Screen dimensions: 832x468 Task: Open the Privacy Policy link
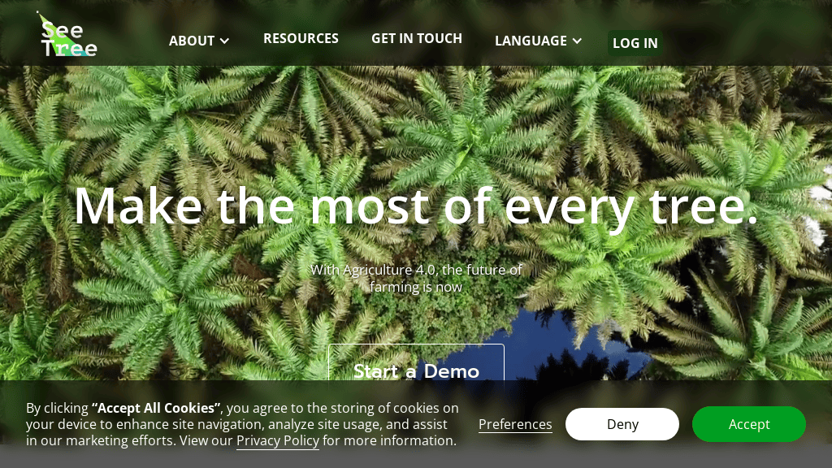277,440
